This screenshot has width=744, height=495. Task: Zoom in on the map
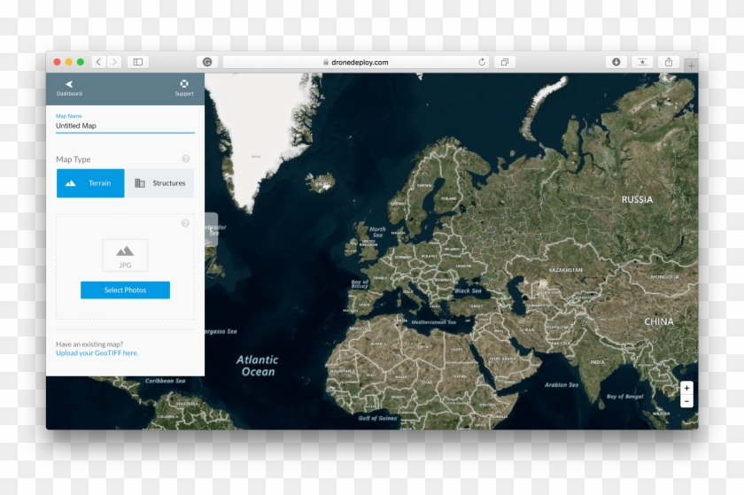coord(686,389)
